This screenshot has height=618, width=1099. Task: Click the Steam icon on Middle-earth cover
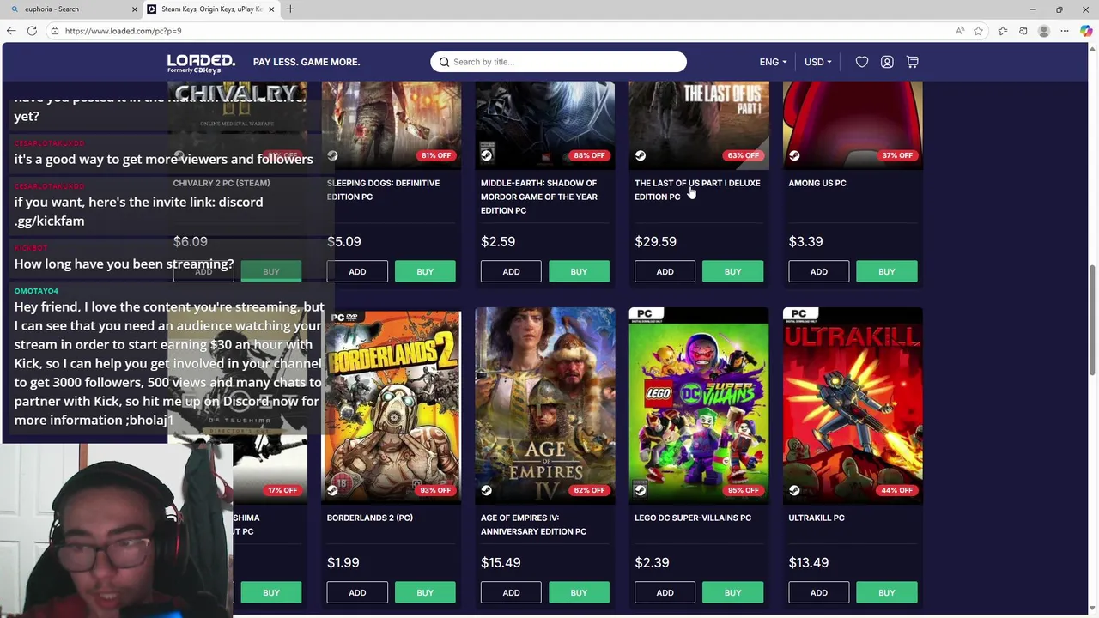[486, 155]
